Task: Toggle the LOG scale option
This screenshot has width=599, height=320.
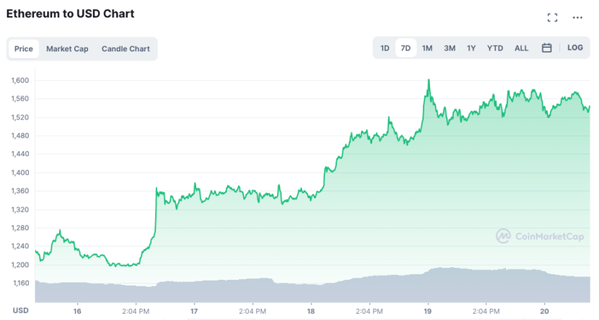Action: [x=575, y=48]
